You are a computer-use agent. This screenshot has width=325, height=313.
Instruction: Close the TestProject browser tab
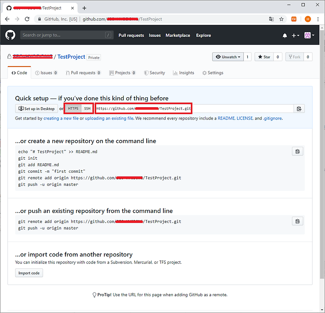tap(72, 8)
